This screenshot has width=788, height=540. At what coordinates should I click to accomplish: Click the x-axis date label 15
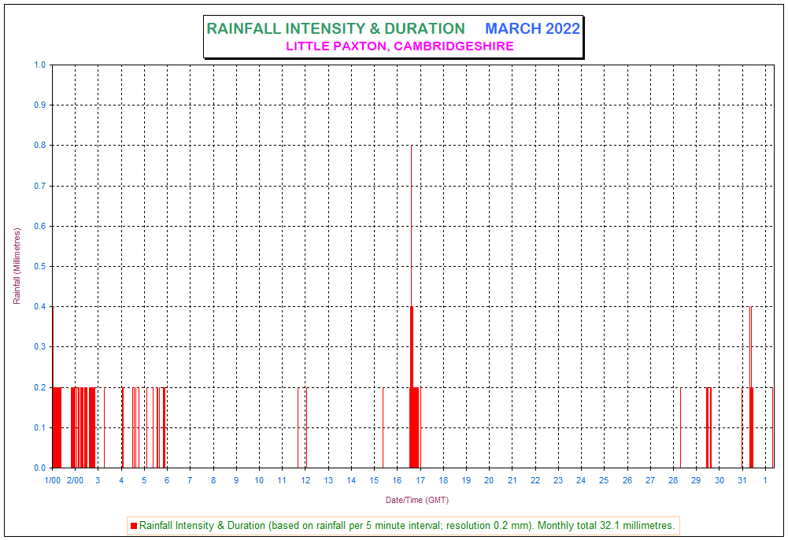pos(375,480)
